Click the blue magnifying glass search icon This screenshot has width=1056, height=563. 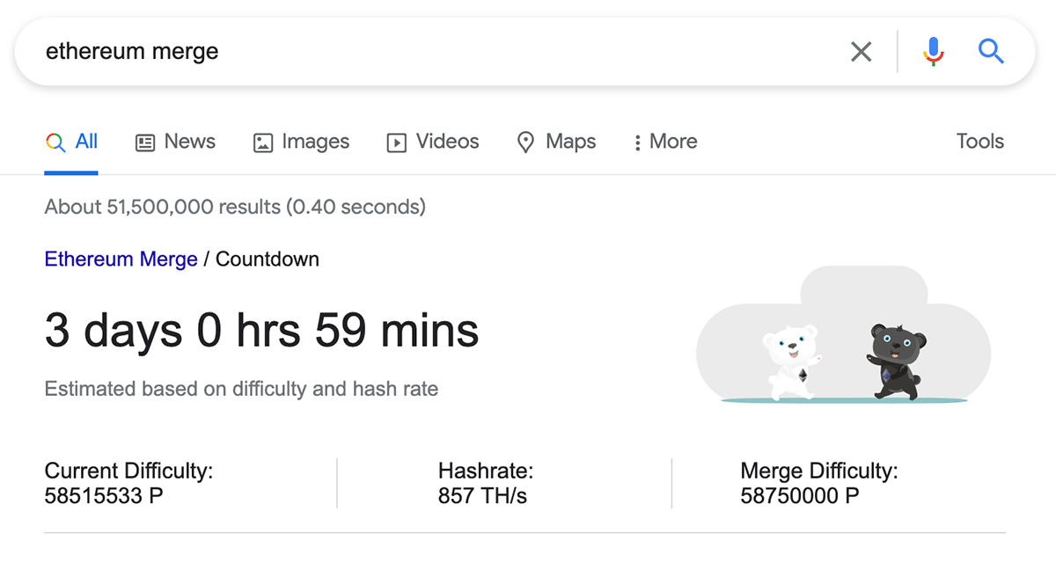click(992, 52)
